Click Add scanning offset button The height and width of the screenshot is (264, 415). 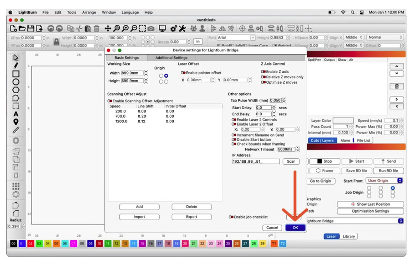click(x=139, y=207)
